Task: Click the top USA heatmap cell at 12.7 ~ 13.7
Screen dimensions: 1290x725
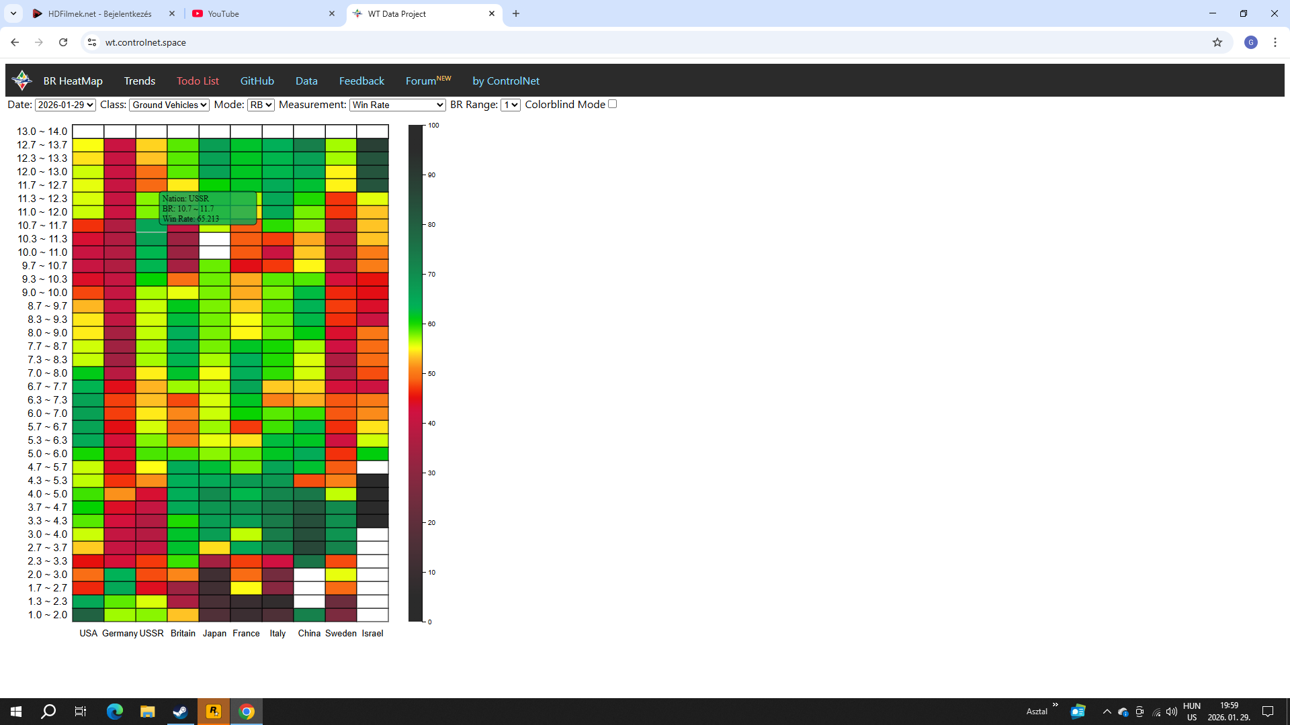Action: [88, 145]
